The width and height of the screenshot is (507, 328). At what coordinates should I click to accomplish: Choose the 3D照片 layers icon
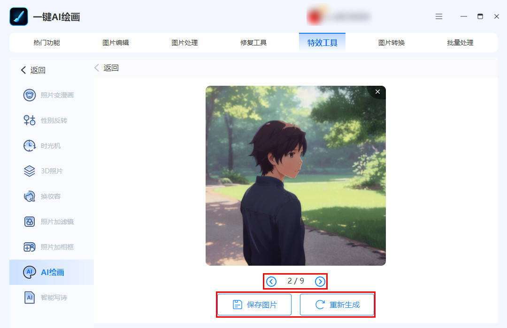(30, 171)
